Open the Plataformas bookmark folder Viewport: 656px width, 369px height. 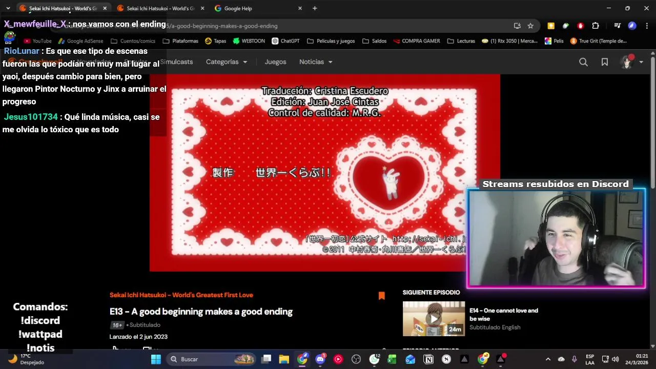coord(180,41)
